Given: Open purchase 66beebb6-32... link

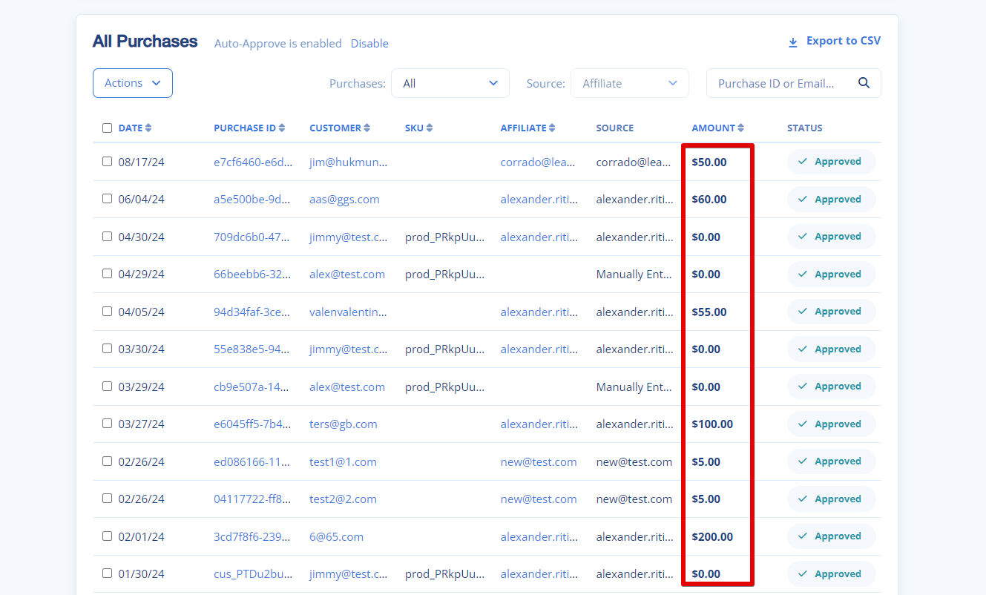Looking at the screenshot, I should click(x=252, y=274).
